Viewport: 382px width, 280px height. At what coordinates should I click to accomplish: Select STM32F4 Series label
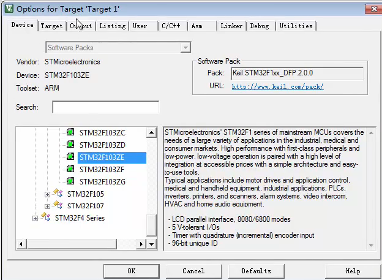tap(80, 218)
